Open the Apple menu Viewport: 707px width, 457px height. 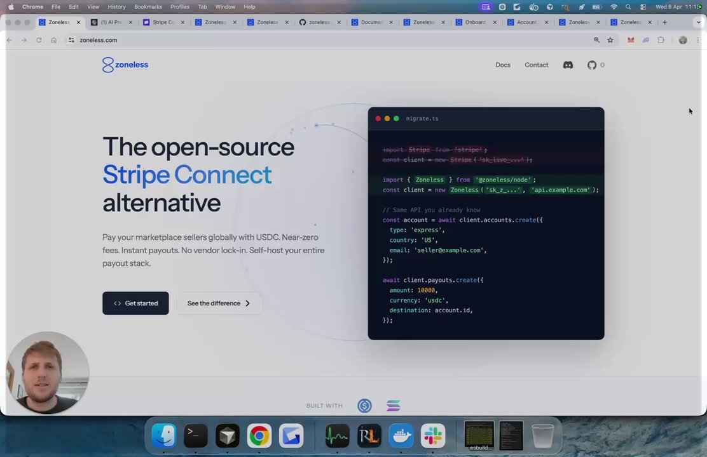(11, 7)
